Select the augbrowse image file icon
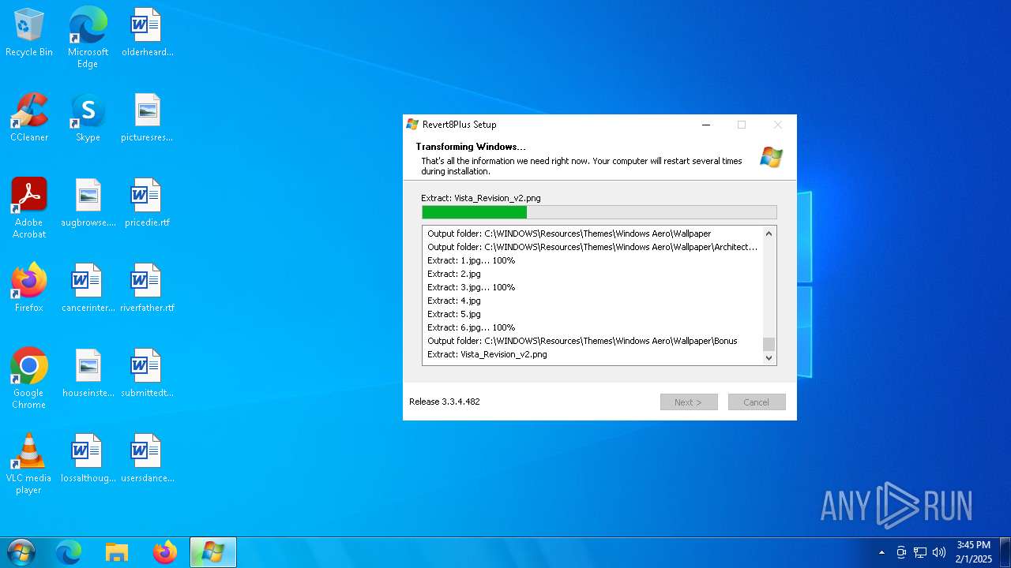The width and height of the screenshot is (1011, 568). (88, 203)
